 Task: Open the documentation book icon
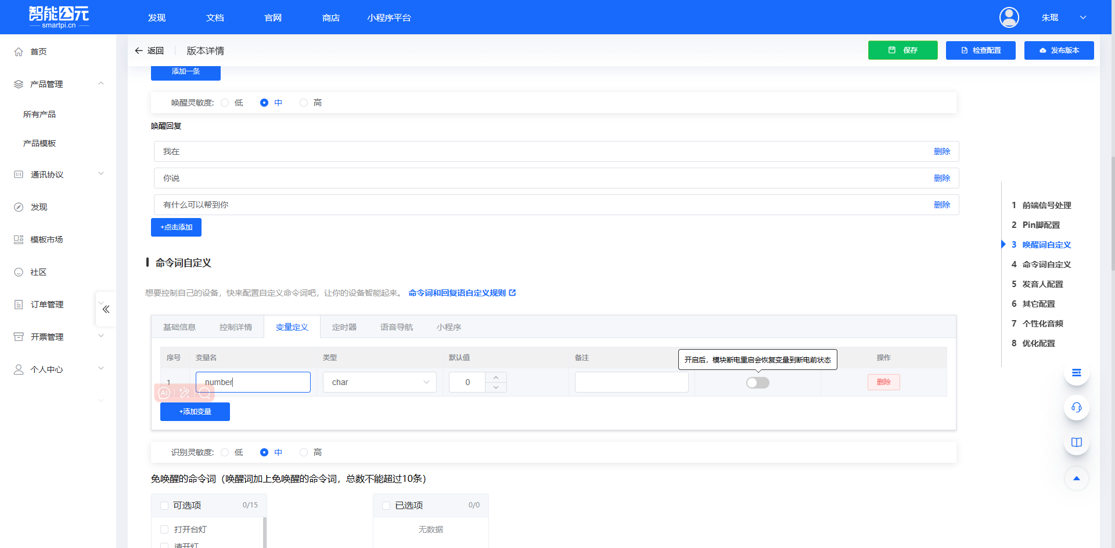1076,442
